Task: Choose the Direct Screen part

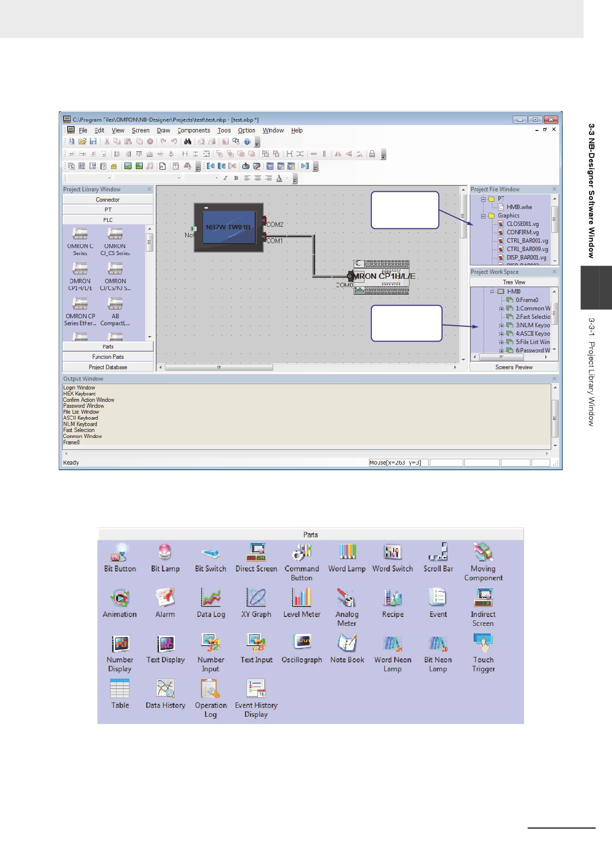Action: (x=256, y=558)
